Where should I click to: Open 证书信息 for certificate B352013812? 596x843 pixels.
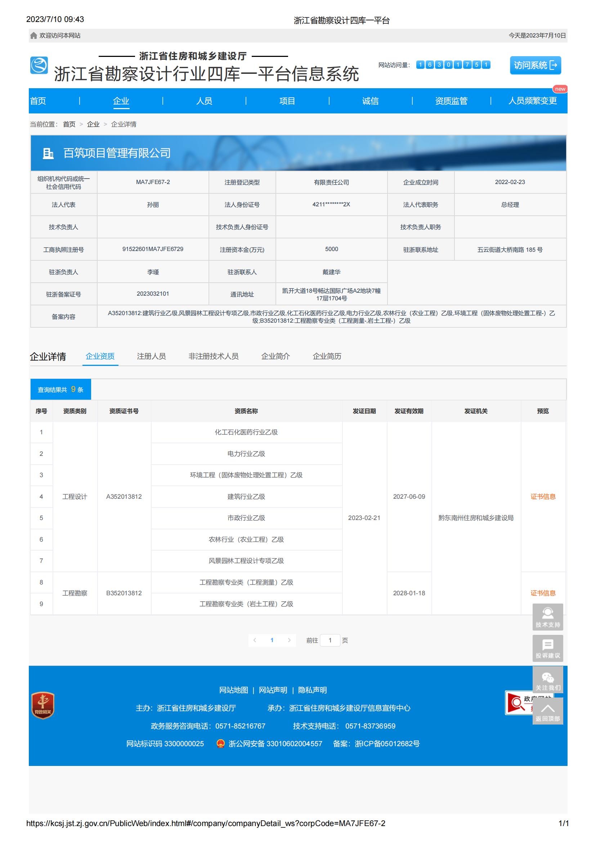click(x=543, y=593)
